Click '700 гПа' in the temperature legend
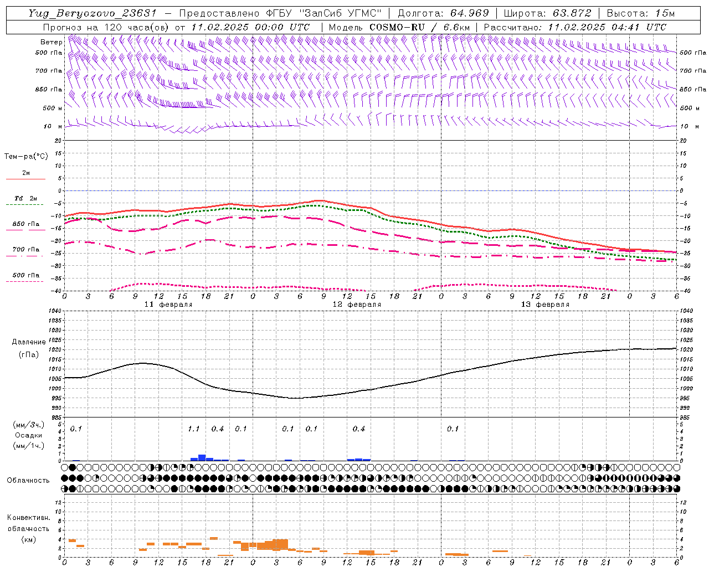709x567 pixels. click(x=26, y=249)
